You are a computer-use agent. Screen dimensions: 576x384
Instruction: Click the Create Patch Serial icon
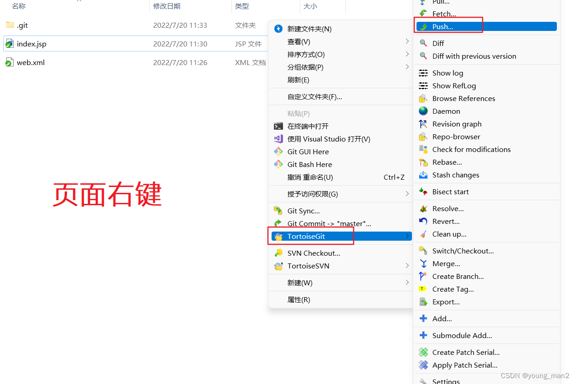pos(423,352)
